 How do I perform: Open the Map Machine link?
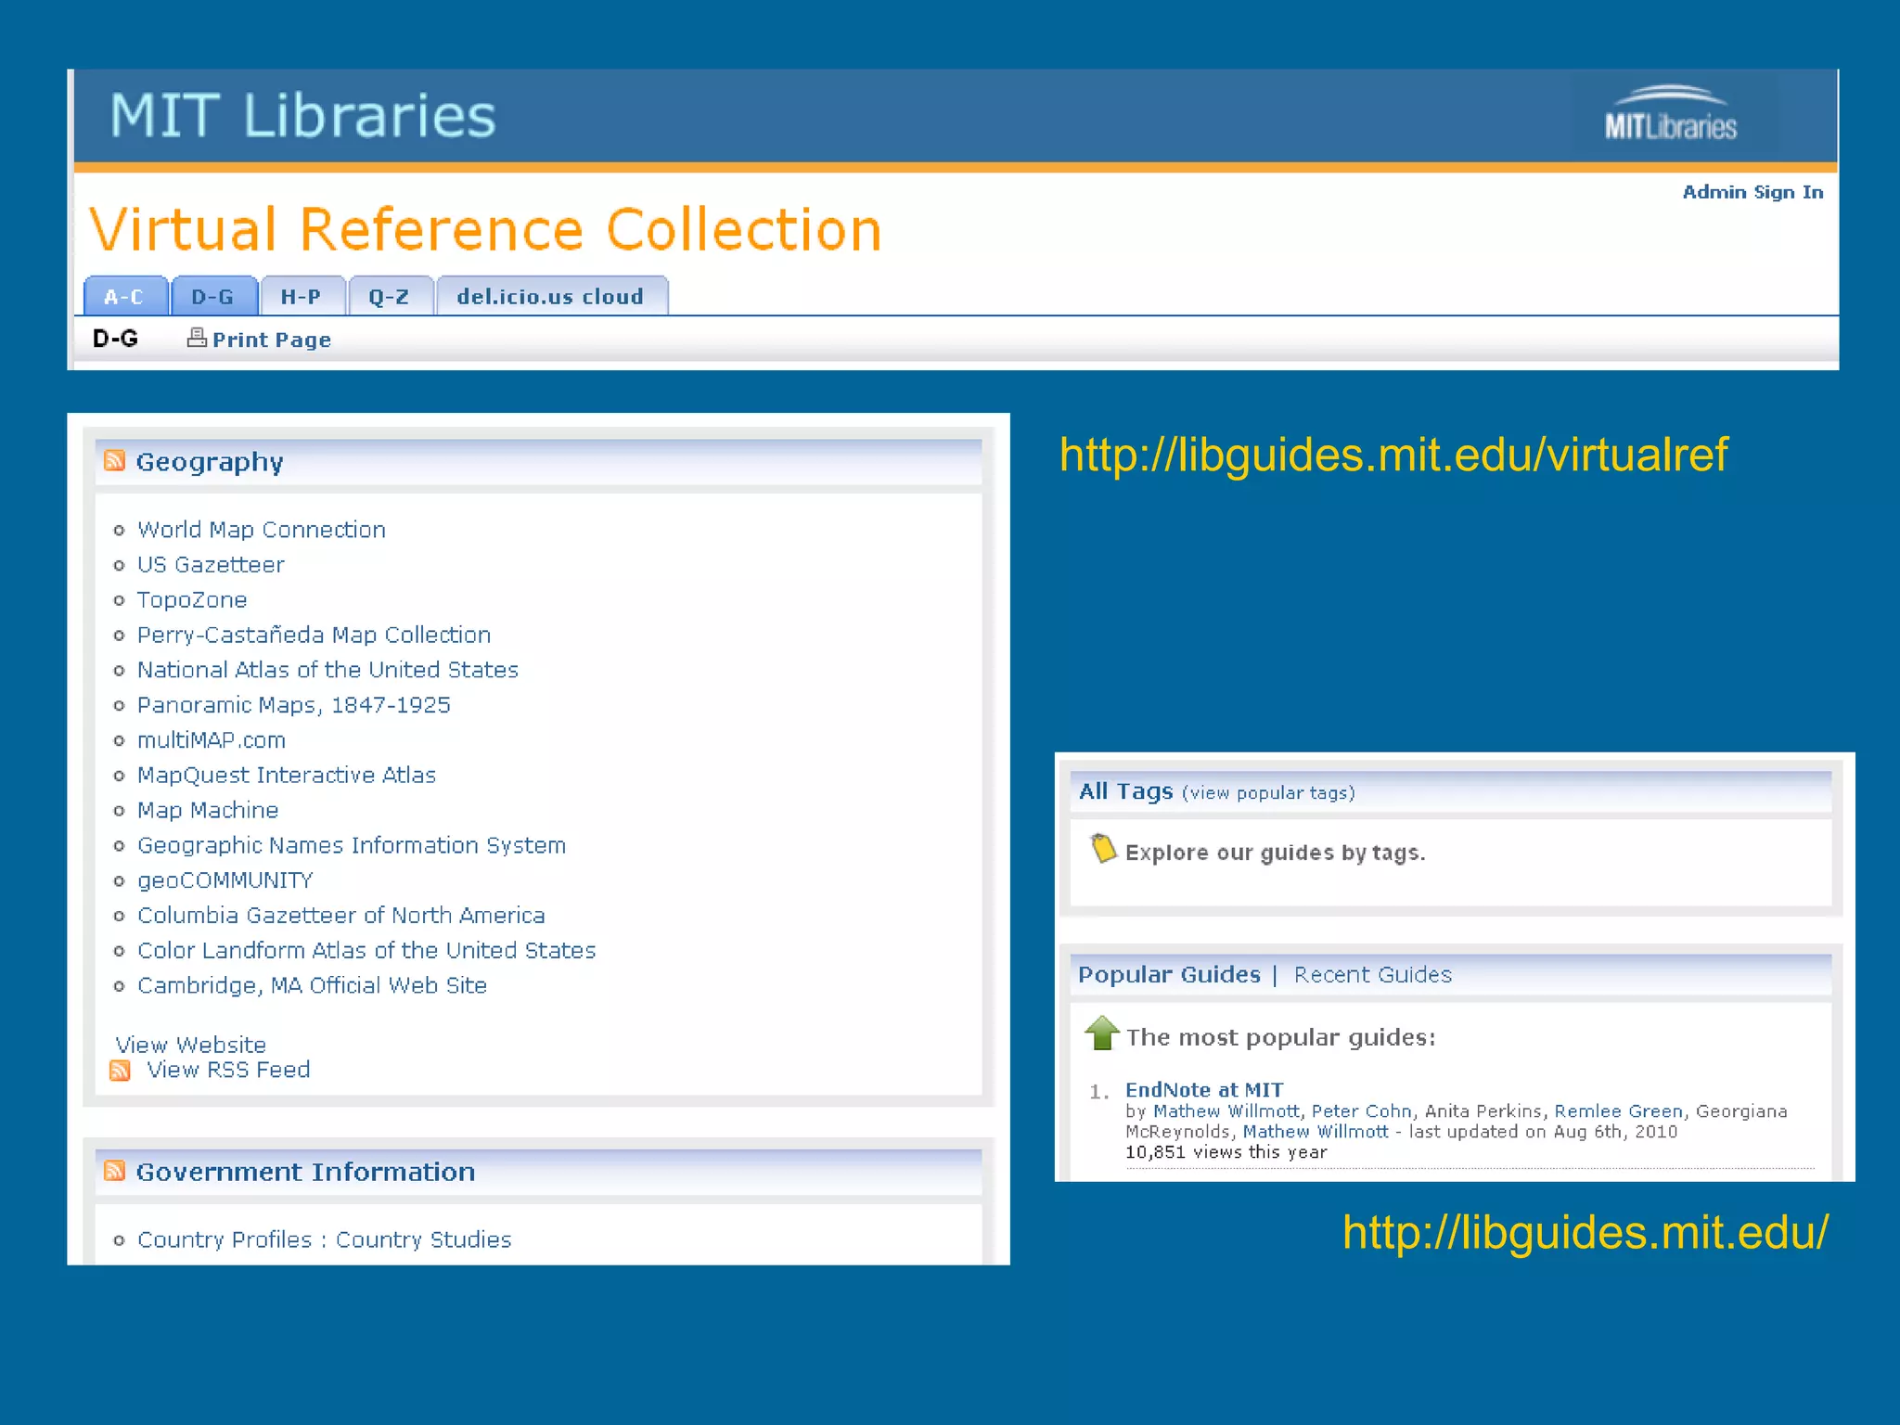(x=208, y=811)
